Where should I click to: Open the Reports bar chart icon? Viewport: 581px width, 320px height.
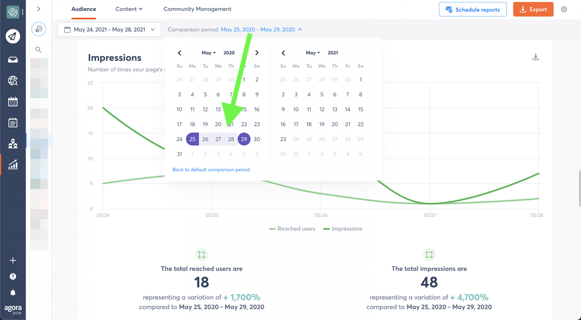point(13,164)
